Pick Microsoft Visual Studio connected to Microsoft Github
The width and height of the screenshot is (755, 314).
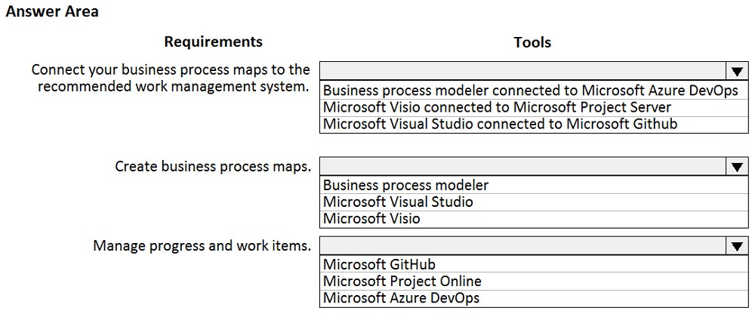click(x=534, y=124)
